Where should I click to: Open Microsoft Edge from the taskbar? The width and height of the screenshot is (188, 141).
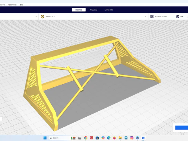click(x=109, y=138)
